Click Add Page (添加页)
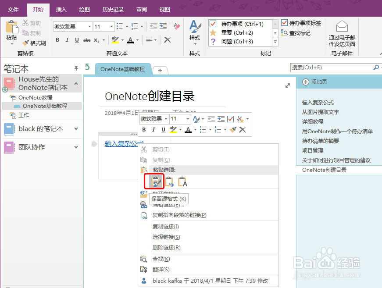 coord(315,82)
